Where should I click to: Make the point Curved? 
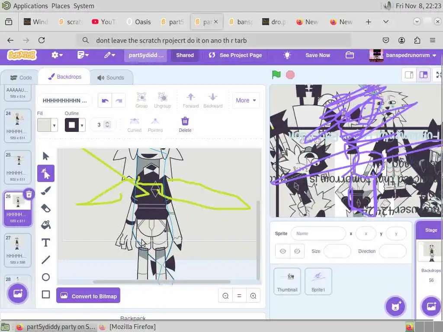click(134, 125)
